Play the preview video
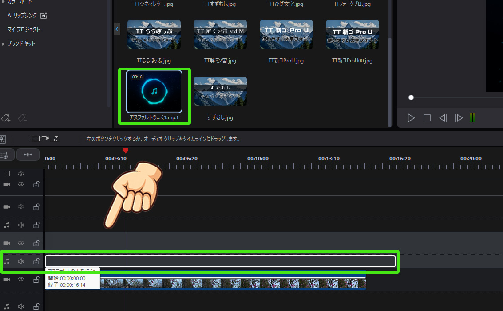The width and height of the screenshot is (503, 311). click(411, 118)
